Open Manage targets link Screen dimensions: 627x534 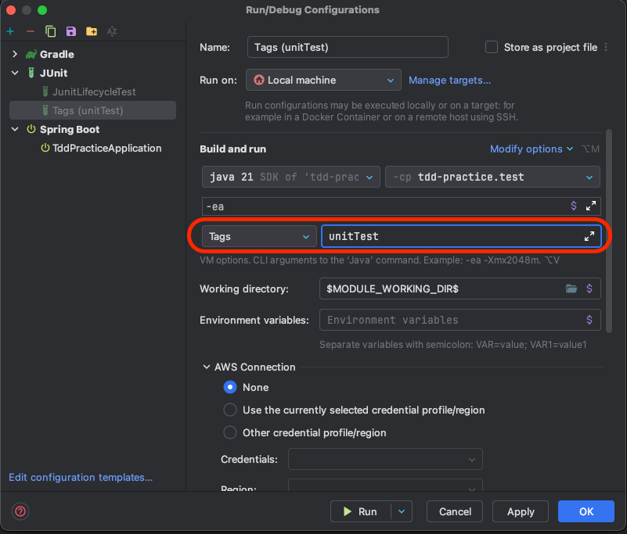click(x=449, y=81)
